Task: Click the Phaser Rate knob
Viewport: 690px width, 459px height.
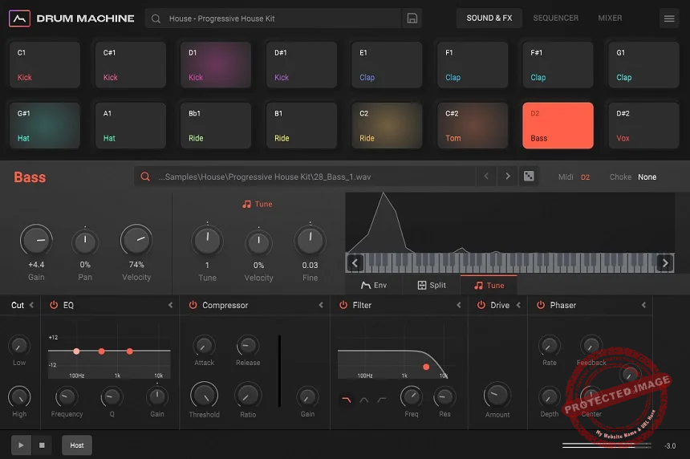Action: click(x=549, y=346)
